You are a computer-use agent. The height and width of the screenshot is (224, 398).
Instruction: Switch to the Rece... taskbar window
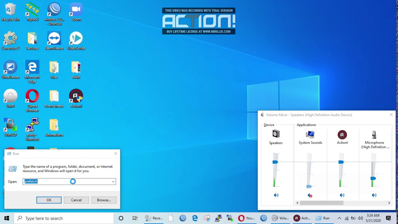[154, 218]
